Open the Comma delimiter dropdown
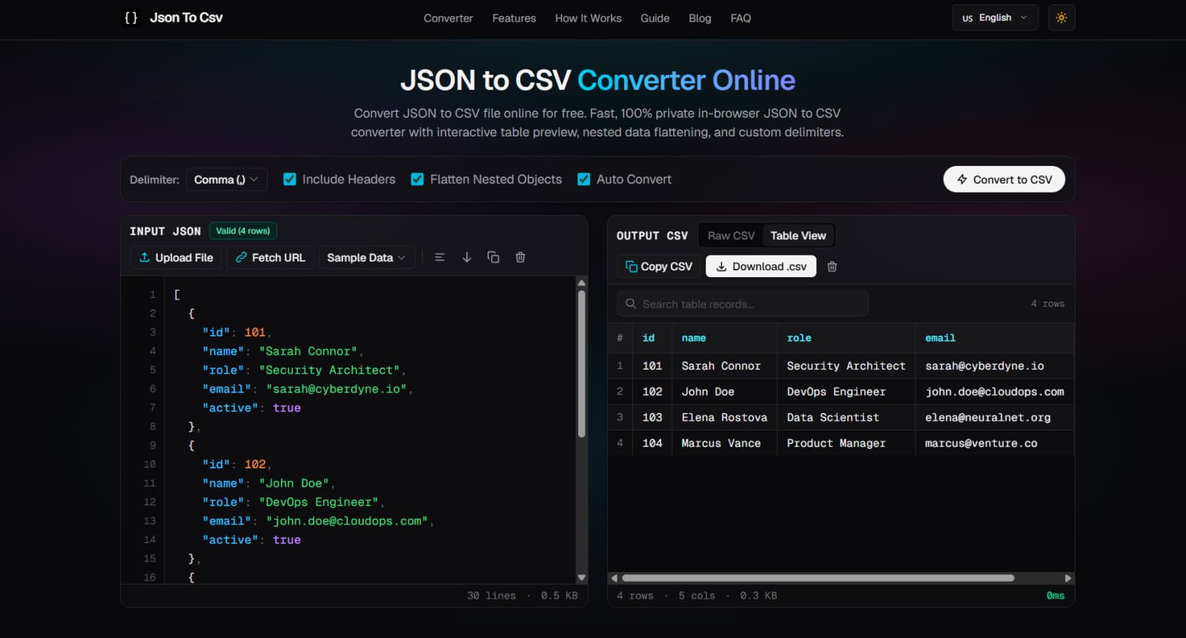The height and width of the screenshot is (638, 1186). pos(226,179)
